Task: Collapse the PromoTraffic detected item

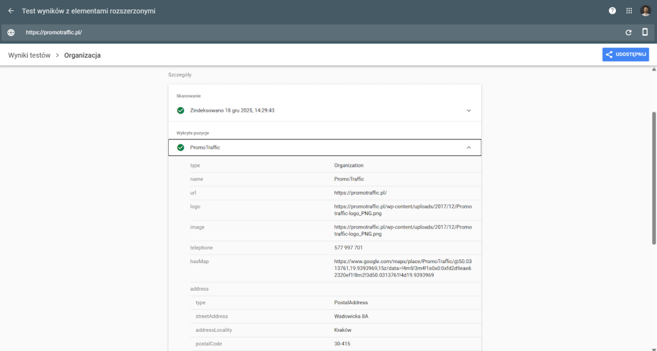Action: pyautogui.click(x=468, y=148)
